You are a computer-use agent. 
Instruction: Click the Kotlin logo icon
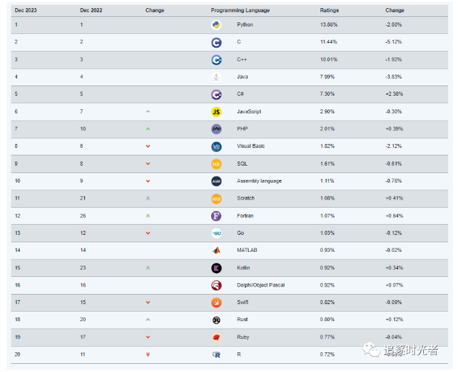[x=216, y=268]
